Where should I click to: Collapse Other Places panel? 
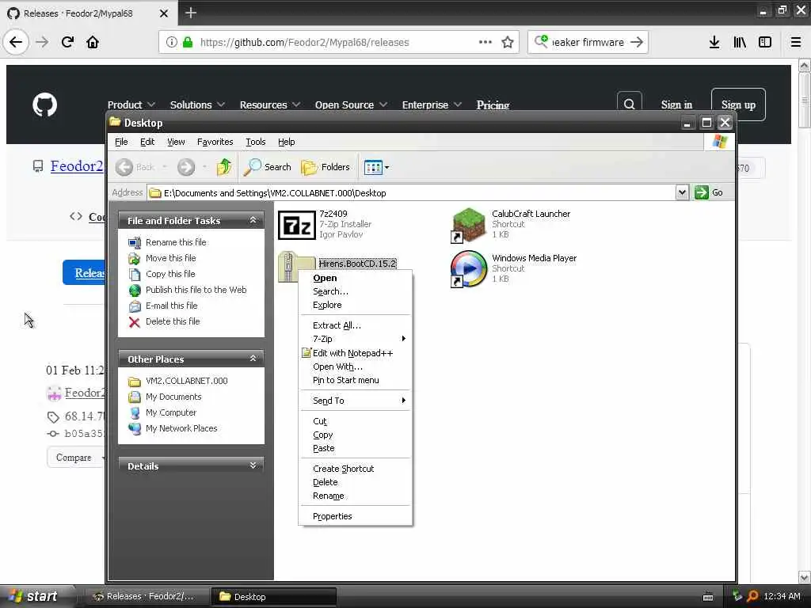pyautogui.click(x=253, y=359)
